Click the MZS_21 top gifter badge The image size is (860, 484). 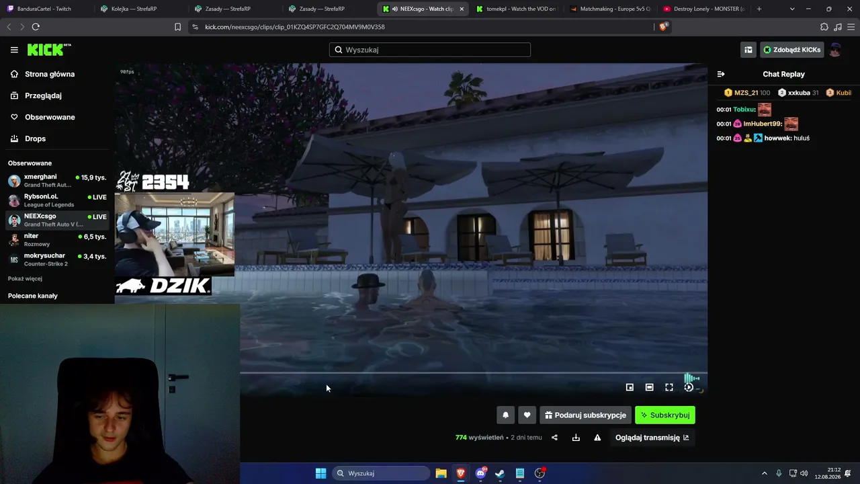(747, 93)
